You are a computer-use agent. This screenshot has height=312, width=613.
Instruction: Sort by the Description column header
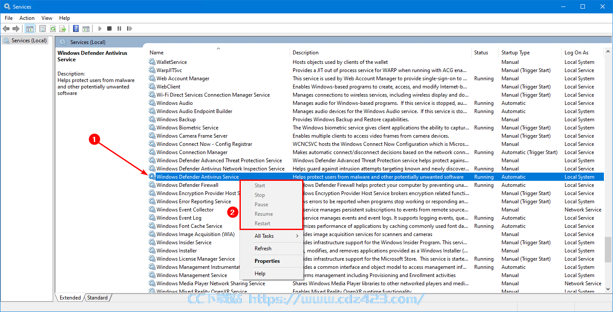coord(380,53)
